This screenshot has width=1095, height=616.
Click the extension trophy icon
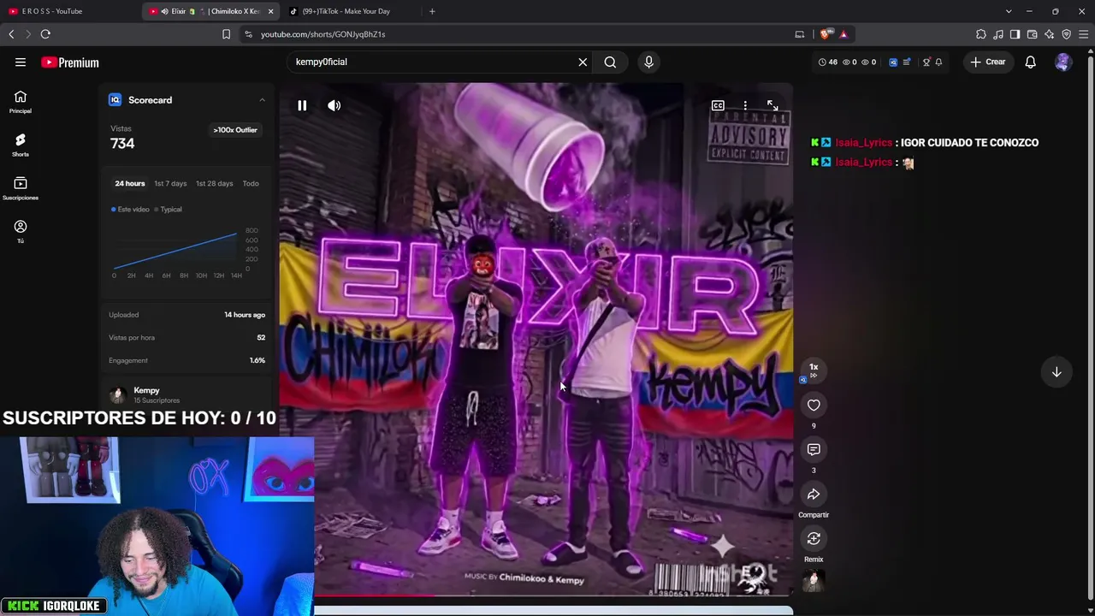926,62
